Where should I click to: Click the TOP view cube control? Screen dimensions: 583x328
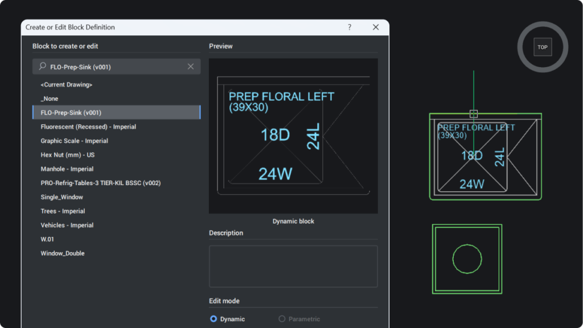[542, 47]
